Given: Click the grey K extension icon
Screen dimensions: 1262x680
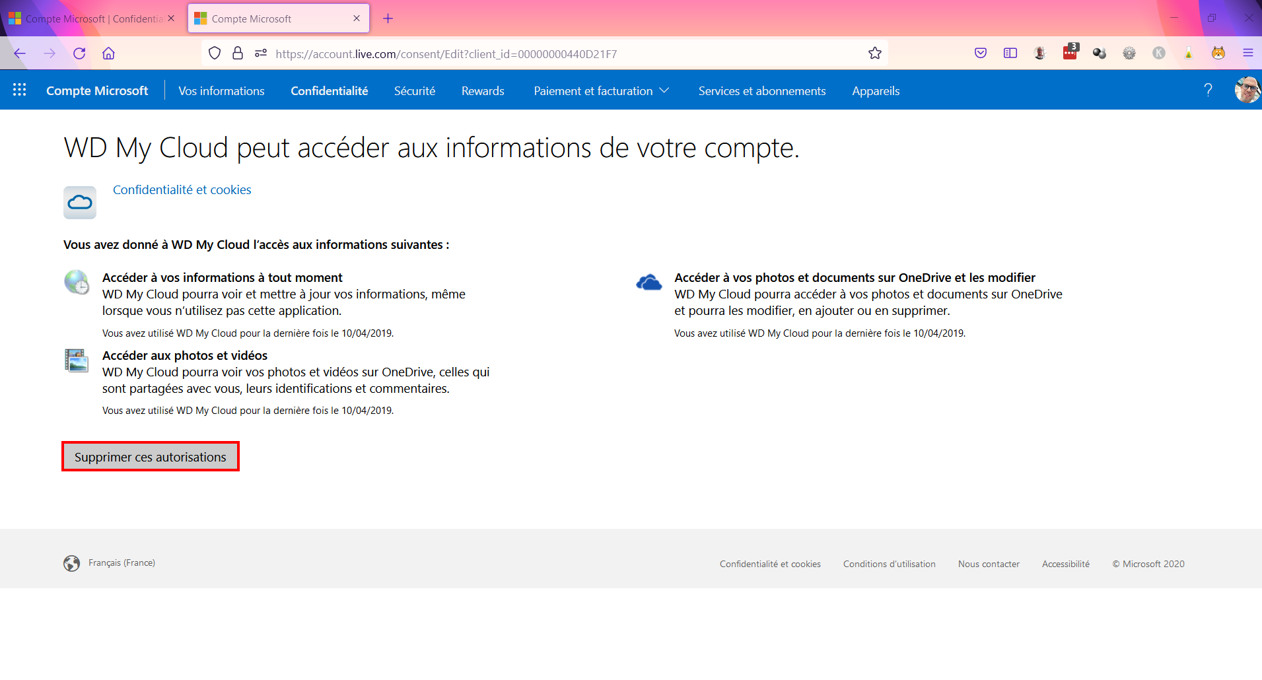Looking at the screenshot, I should (x=1159, y=53).
